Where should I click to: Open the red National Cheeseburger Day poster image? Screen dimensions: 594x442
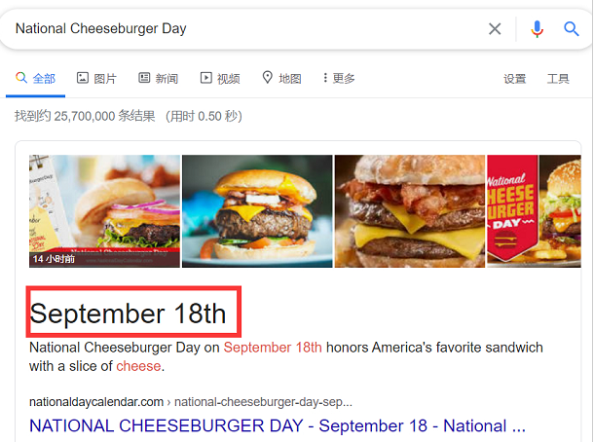(534, 210)
